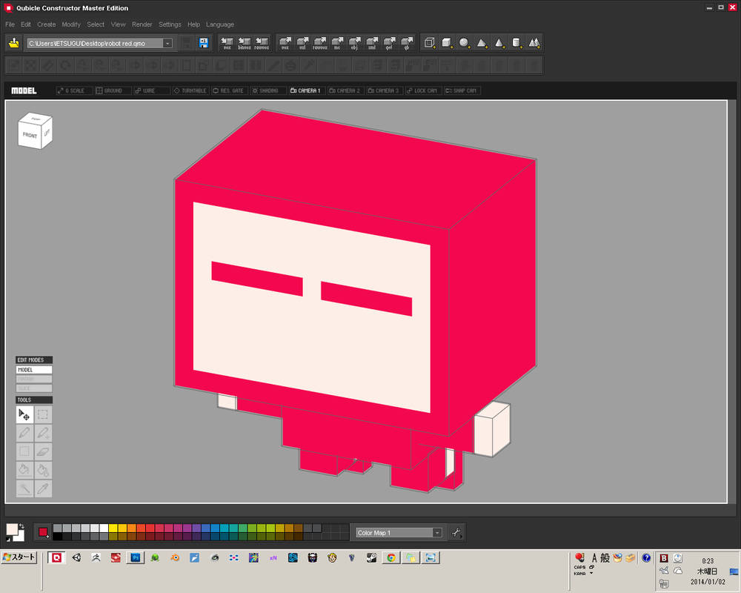The height and width of the screenshot is (593, 741).
Task: Select the move/transform tool in Tools panel
Action: (x=24, y=414)
